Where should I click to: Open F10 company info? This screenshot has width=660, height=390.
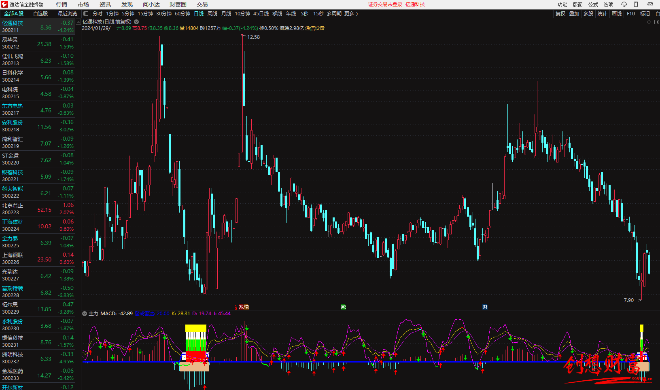point(631,14)
